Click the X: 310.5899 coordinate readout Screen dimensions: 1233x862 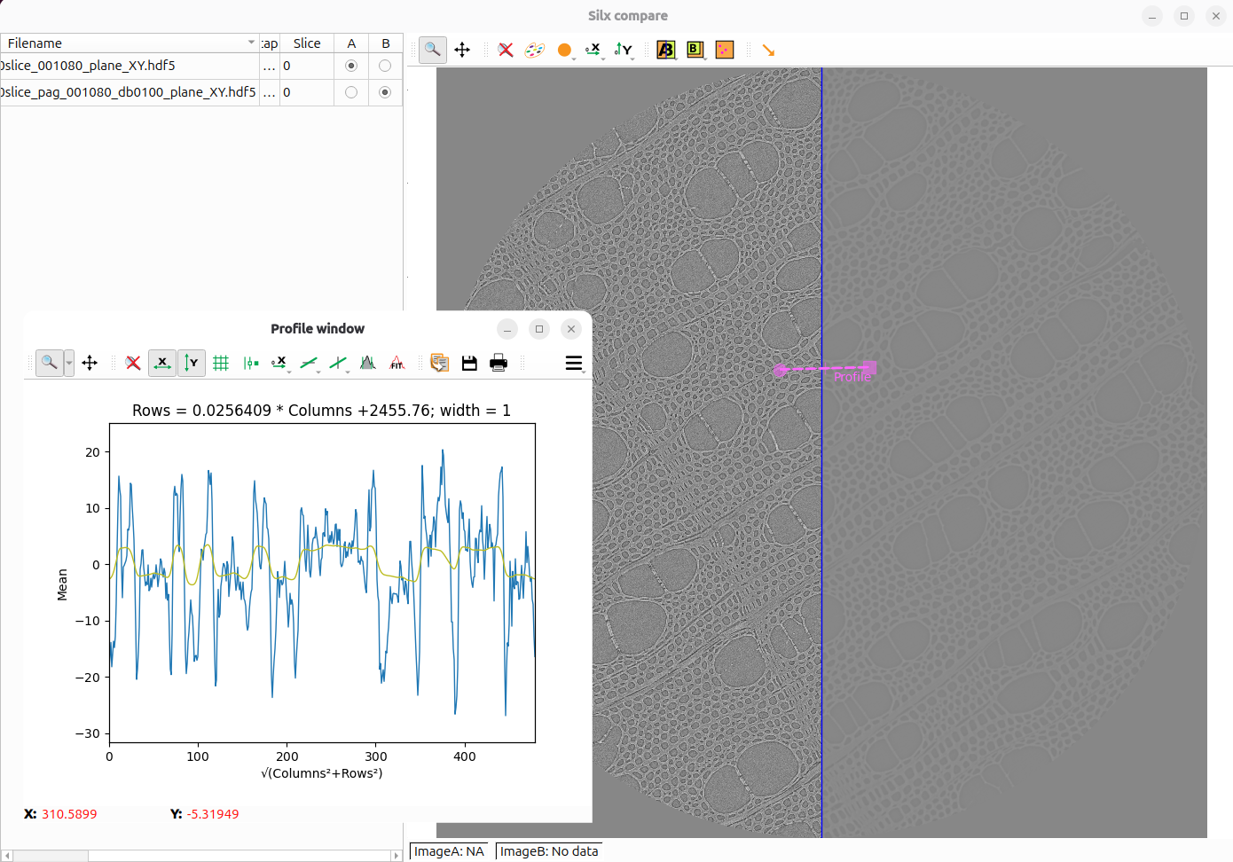(x=60, y=814)
